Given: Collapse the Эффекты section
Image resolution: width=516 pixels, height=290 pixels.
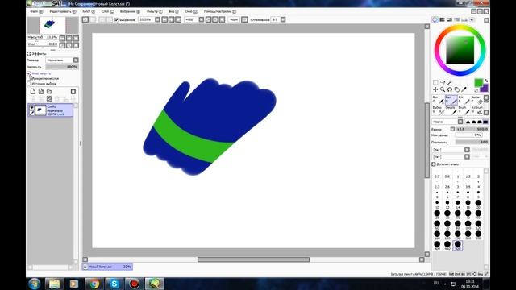Looking at the screenshot, I should click(x=29, y=53).
